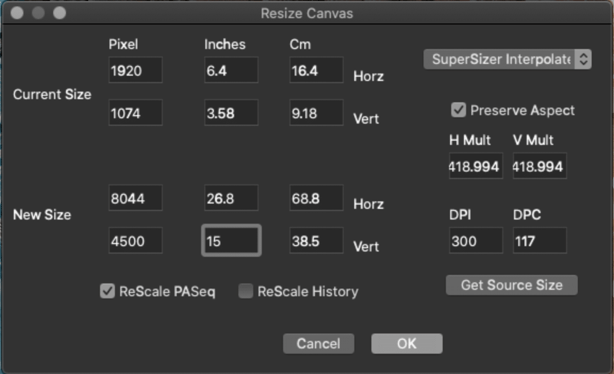Screen dimensions: 614x374
Task: Click the Get Source Size button
Action: pyautogui.click(x=511, y=285)
